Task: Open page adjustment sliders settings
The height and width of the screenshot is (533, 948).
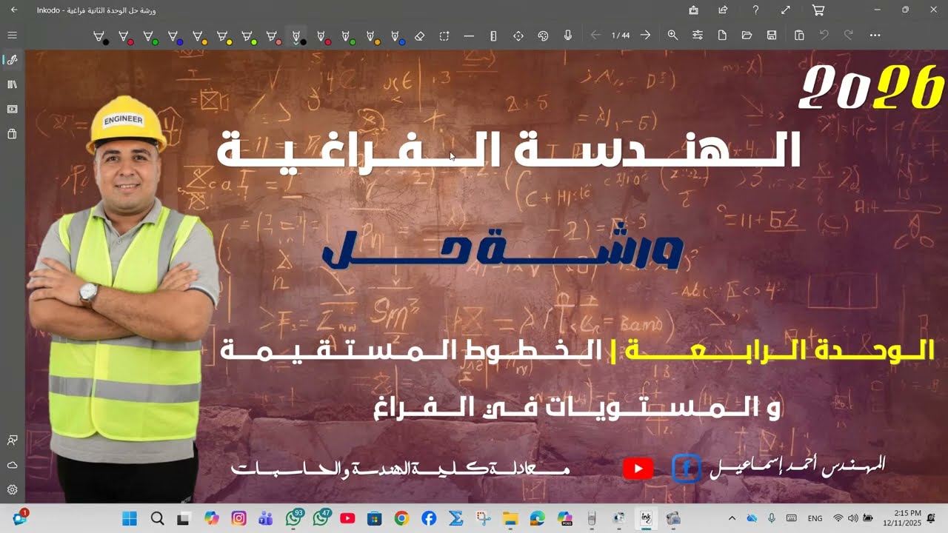Action: (x=698, y=36)
